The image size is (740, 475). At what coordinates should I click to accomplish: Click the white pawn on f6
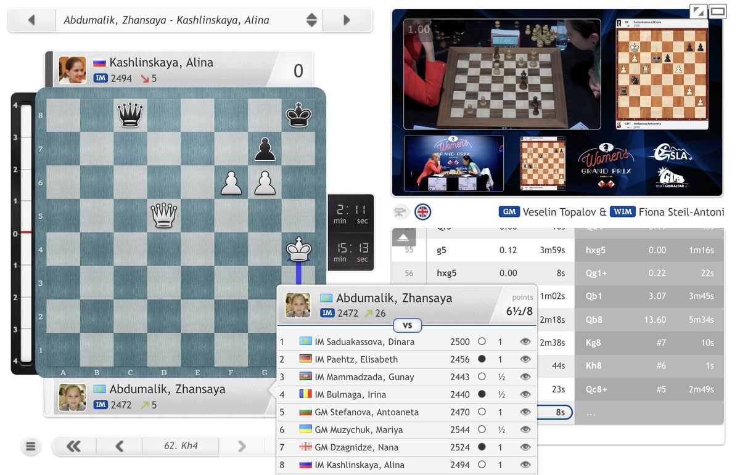click(x=231, y=182)
